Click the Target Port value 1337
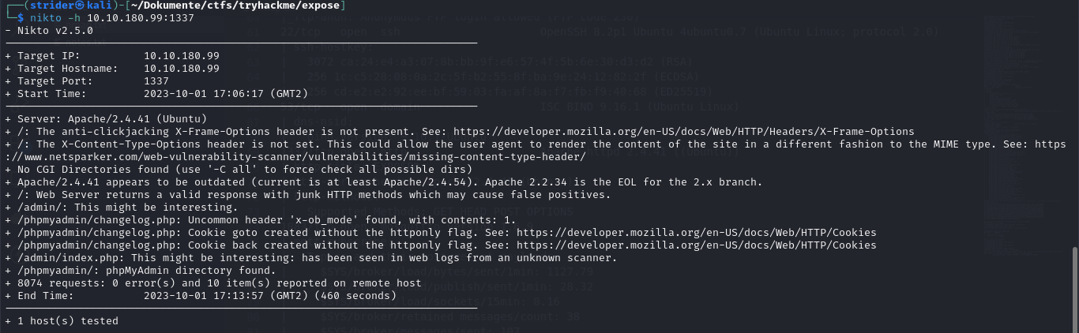The image size is (1079, 333). [x=156, y=81]
